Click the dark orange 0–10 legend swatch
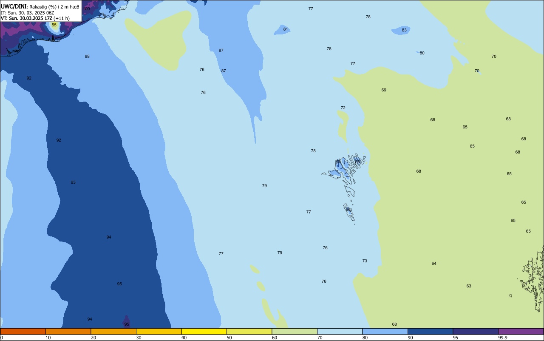This screenshot has width=544, height=341. tap(23, 331)
